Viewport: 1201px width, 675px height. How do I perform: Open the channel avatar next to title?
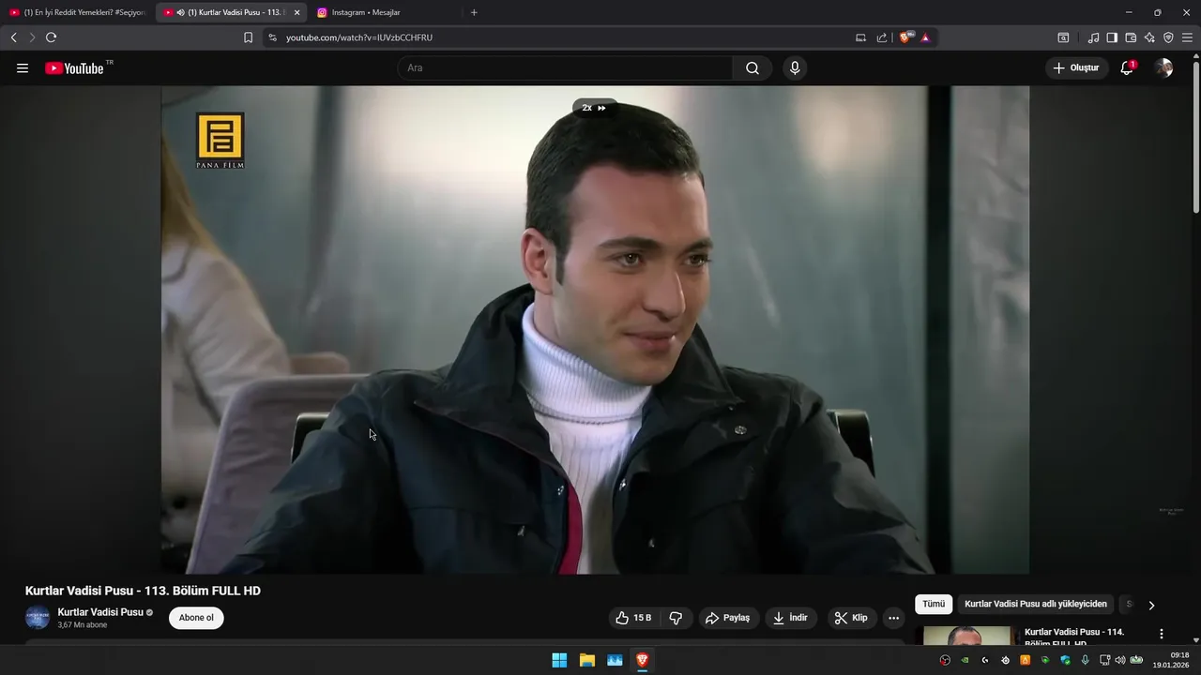(38, 618)
